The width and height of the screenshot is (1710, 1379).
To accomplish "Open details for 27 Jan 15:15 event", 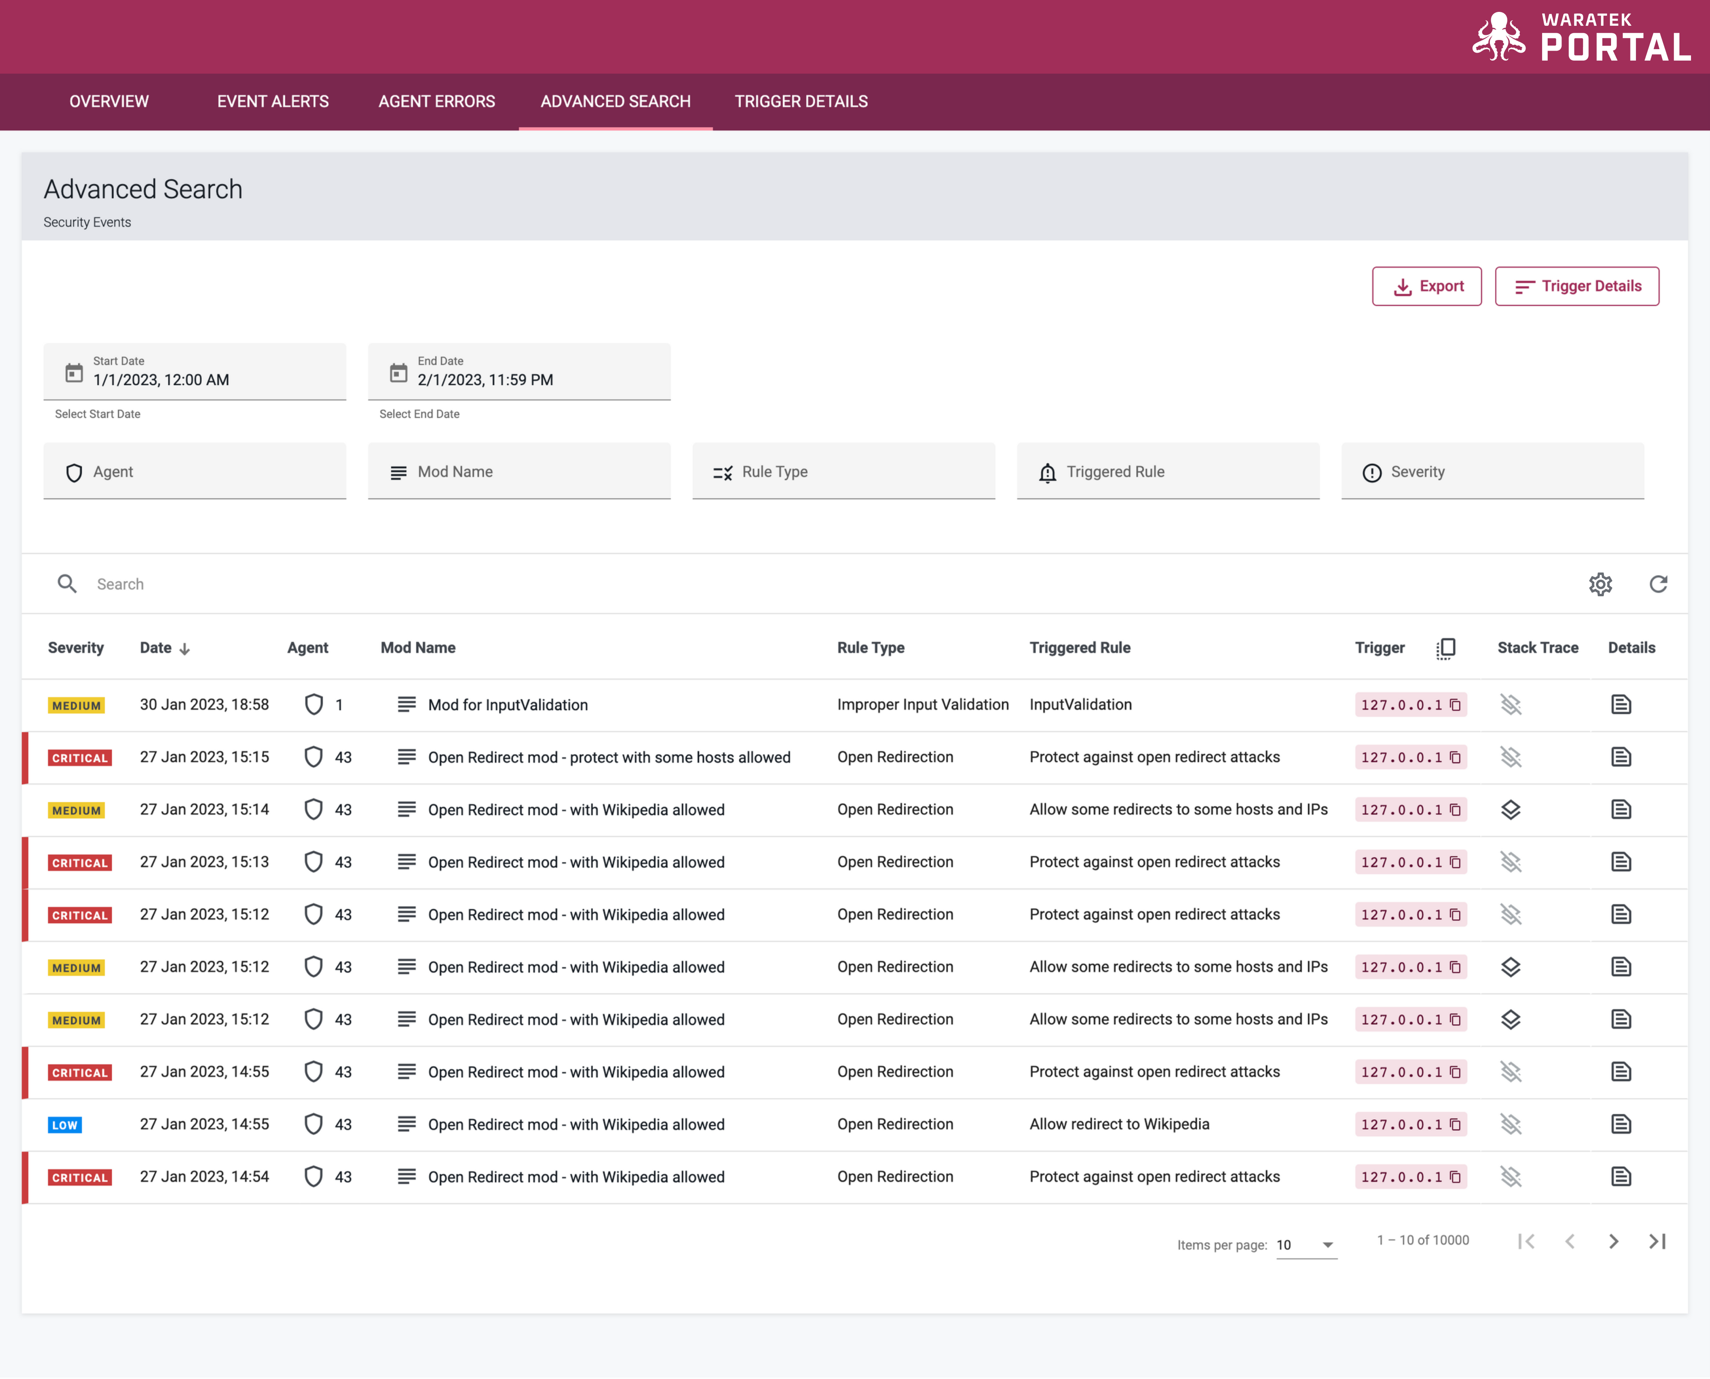I will tap(1621, 757).
